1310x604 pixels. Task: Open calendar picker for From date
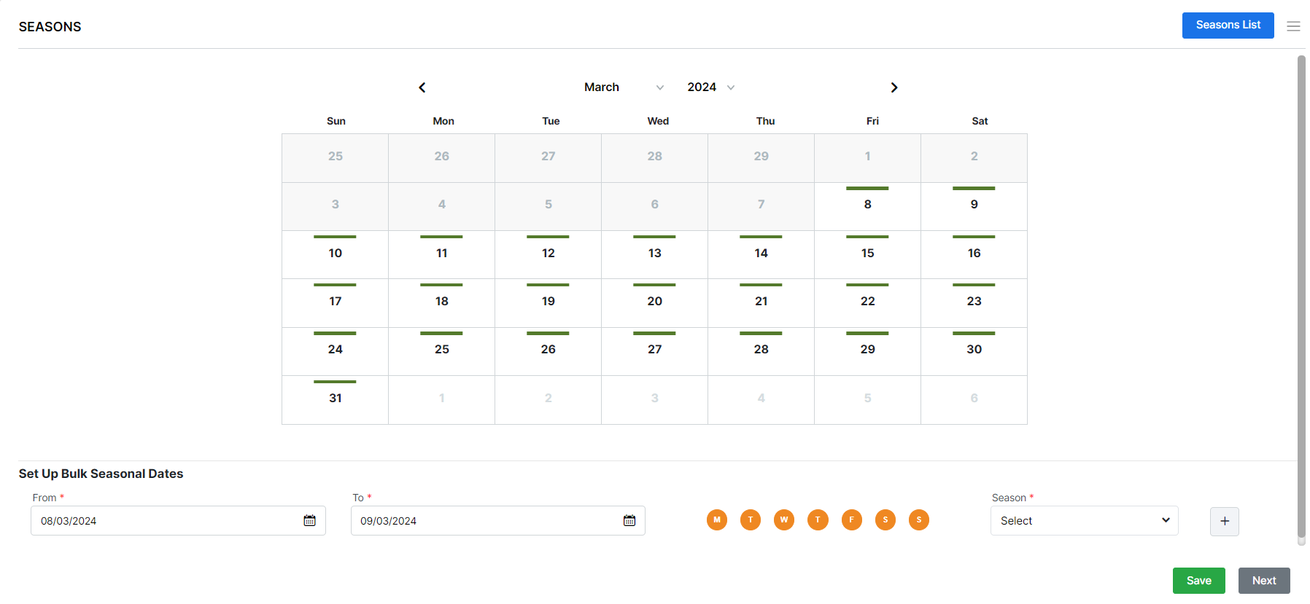[309, 520]
